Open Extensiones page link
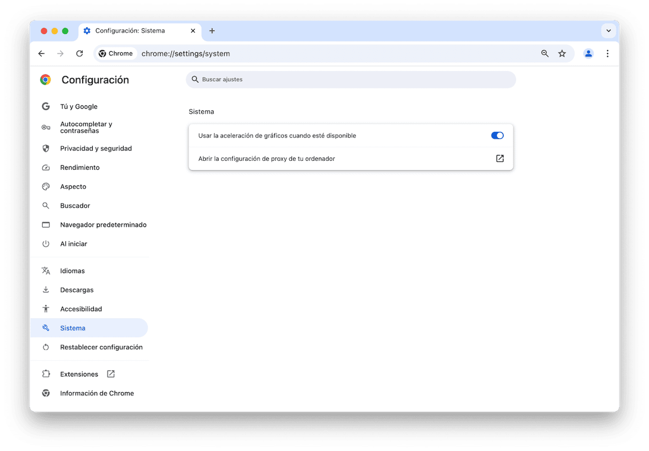 [89, 374]
